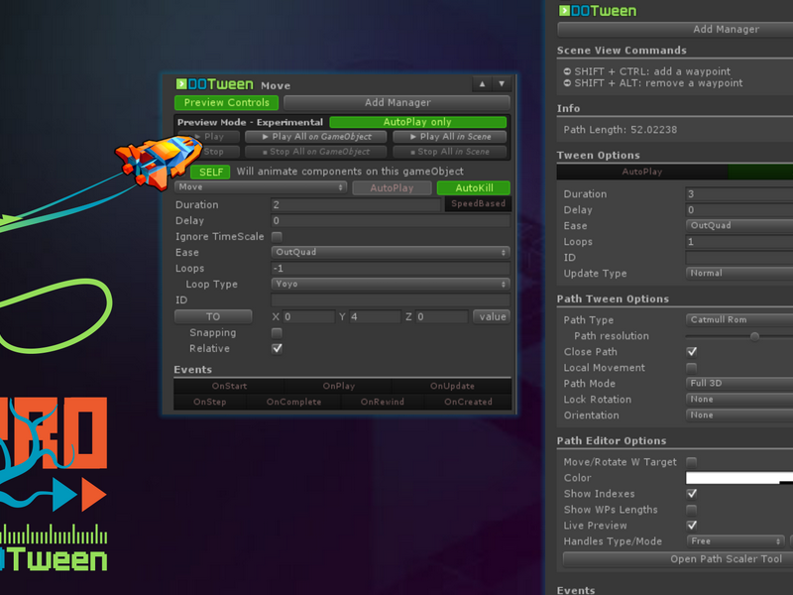Screen dimensions: 793x595
Task: Click Loops field showing -1
Action: tap(391, 268)
